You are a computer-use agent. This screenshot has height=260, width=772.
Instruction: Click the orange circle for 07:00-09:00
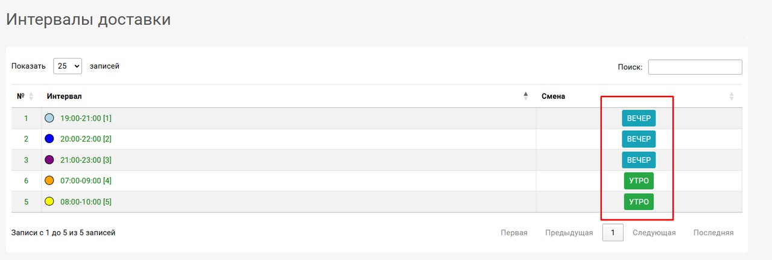49,180
